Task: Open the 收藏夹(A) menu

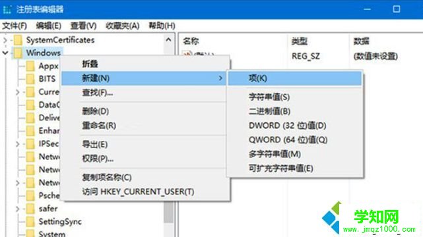Action: point(123,26)
